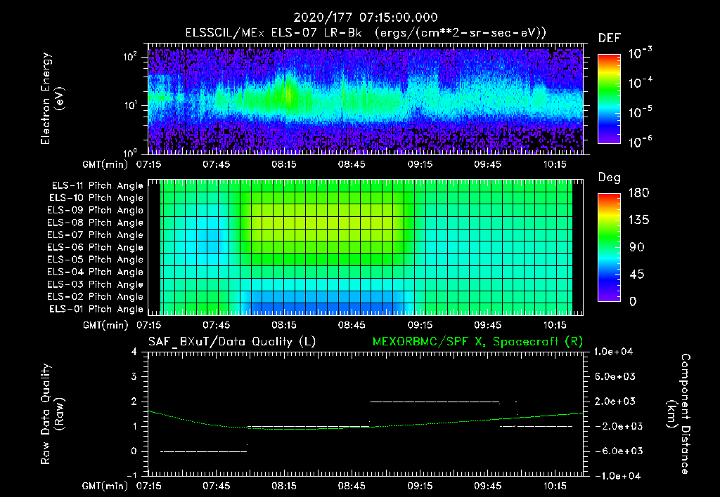Select the 90 degree scale value
This screenshot has width=720, height=497.
pos(637,247)
